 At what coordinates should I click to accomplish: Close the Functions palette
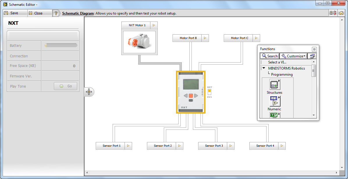point(314,49)
